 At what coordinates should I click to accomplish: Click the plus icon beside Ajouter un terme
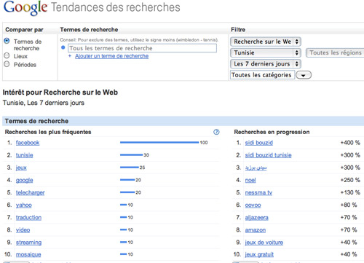click(70, 56)
